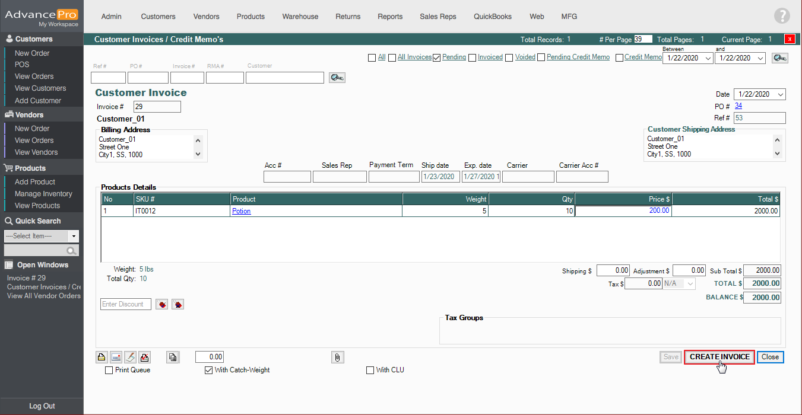Screen dimensions: 802x415
Task: Click the CREATE INVOICE button
Action: point(719,357)
